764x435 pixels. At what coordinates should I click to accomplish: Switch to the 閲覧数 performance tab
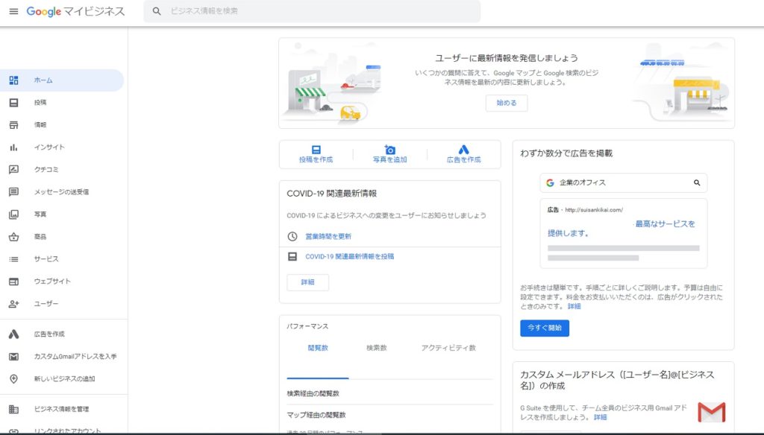click(x=318, y=348)
